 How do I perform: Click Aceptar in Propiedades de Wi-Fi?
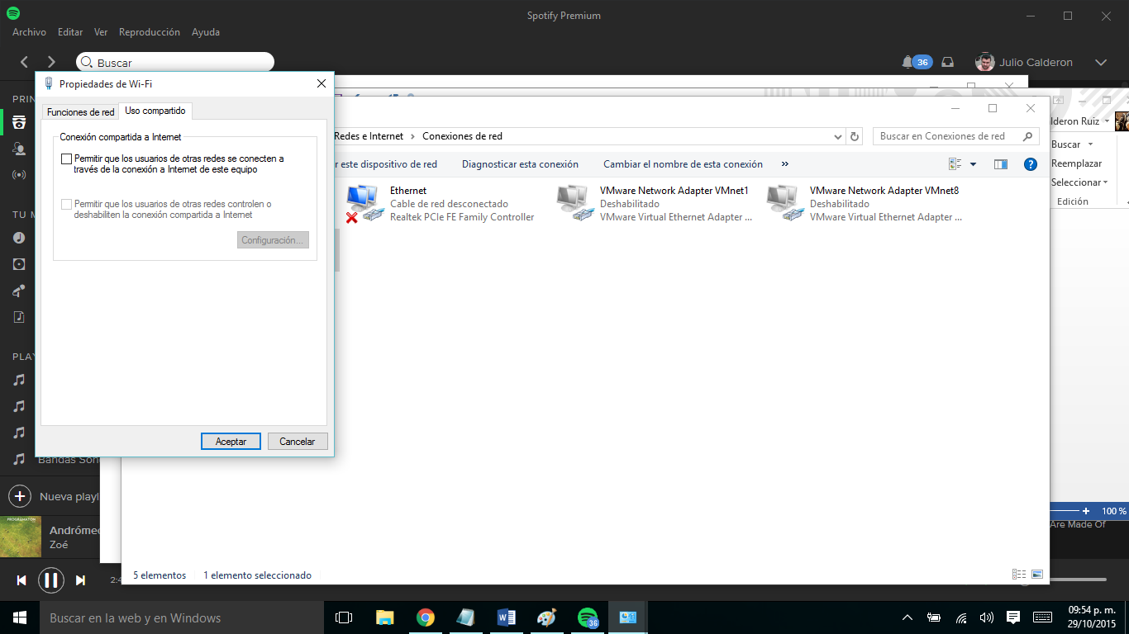(231, 442)
